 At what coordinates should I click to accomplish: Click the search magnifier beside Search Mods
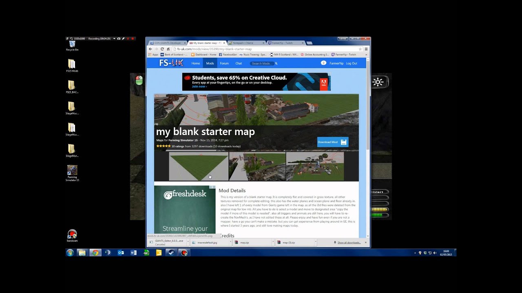point(276,63)
